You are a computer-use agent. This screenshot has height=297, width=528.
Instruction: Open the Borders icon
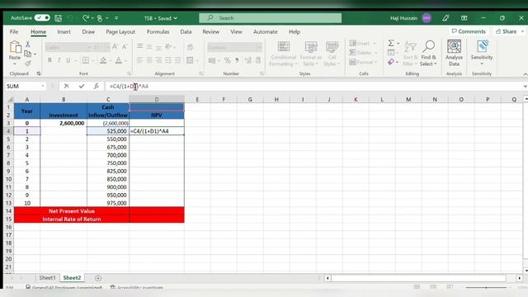tap(86, 60)
